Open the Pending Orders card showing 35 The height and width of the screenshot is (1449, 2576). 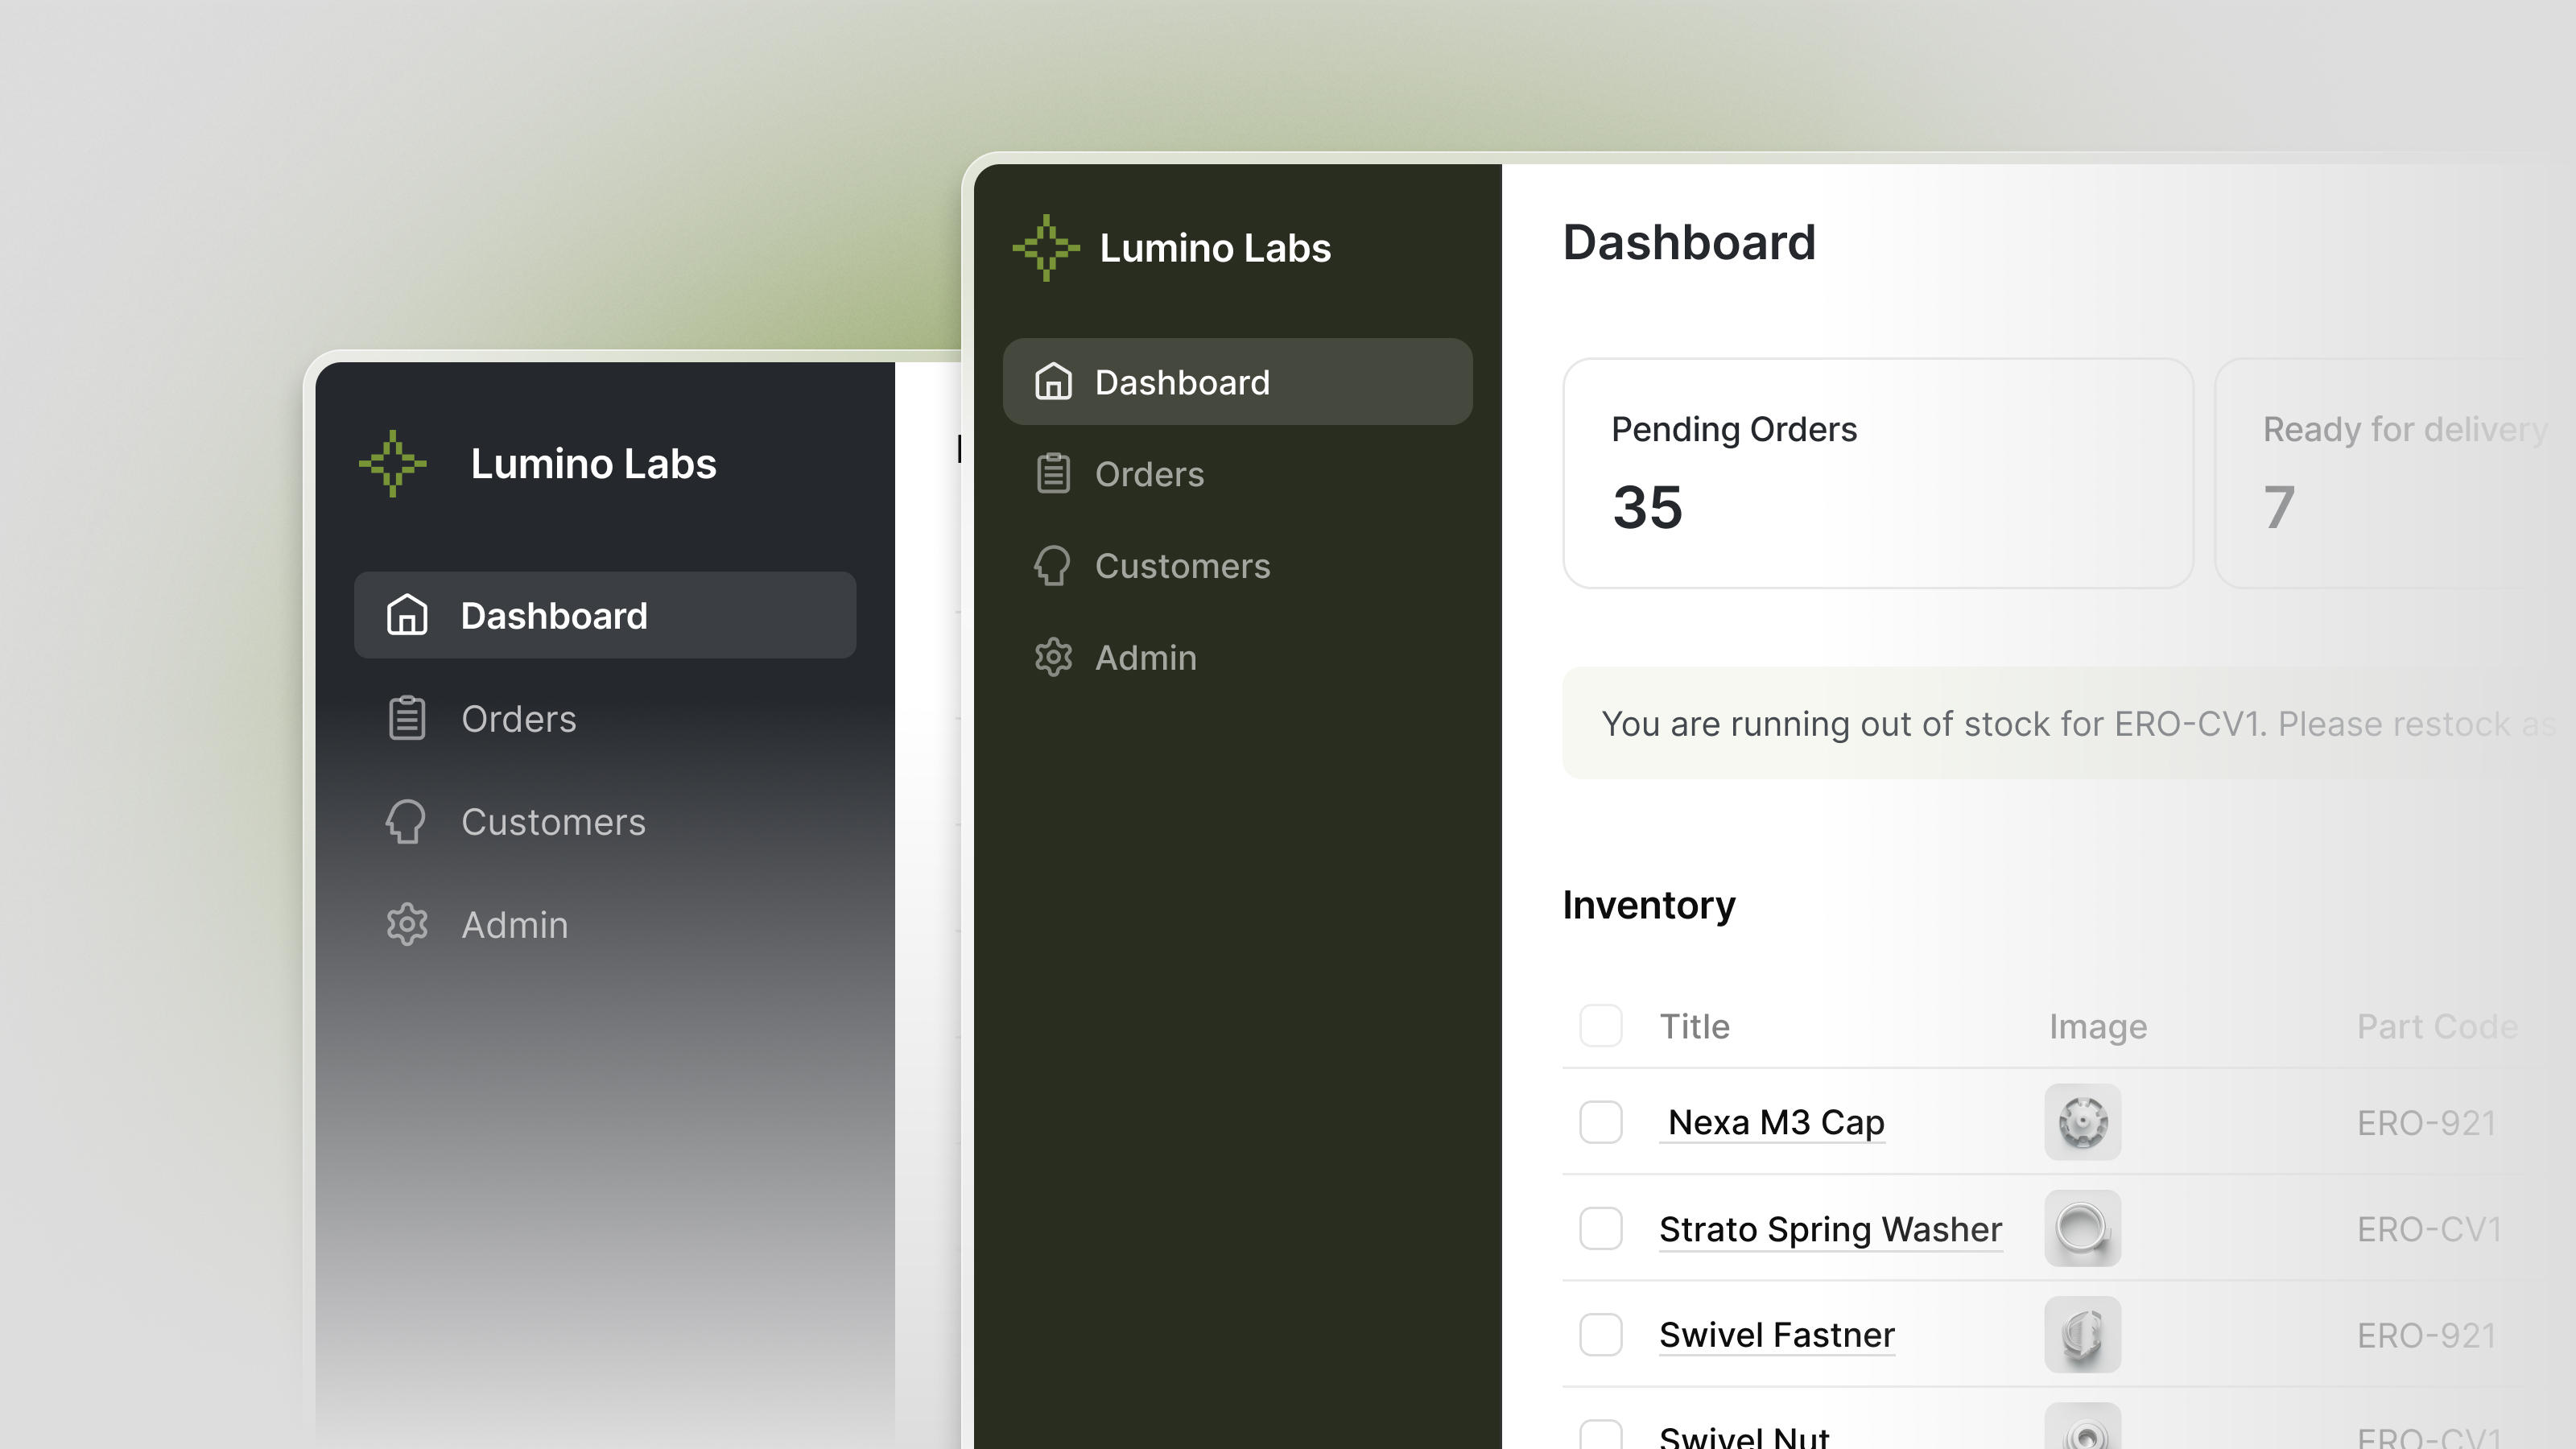coord(1878,473)
